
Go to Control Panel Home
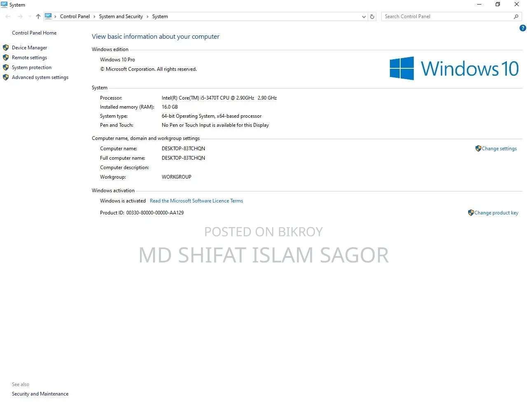pos(34,33)
